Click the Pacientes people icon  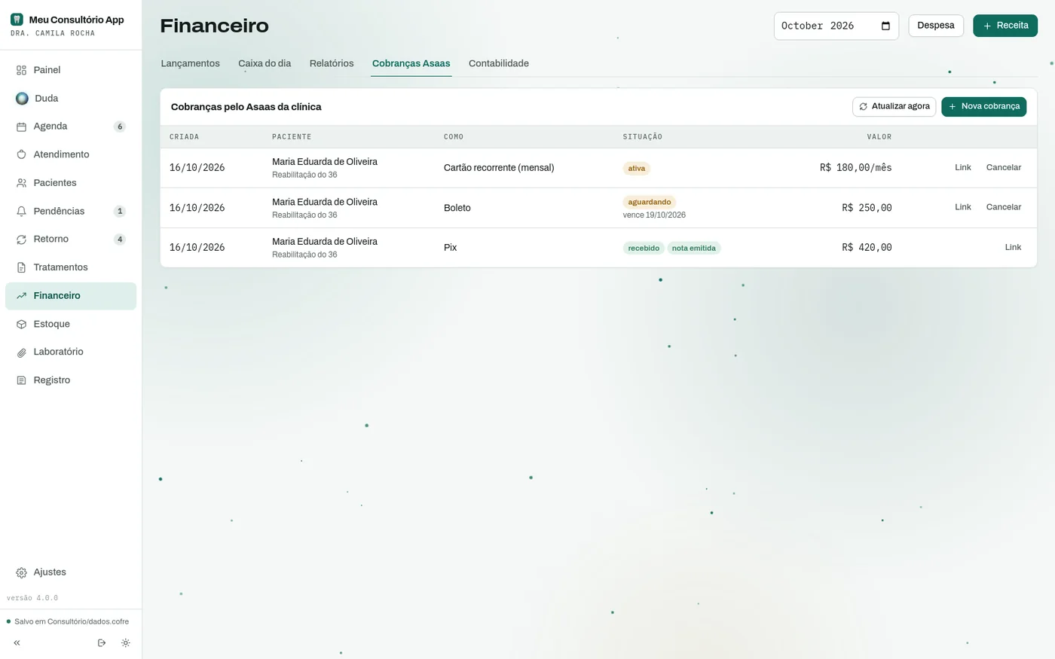21,183
